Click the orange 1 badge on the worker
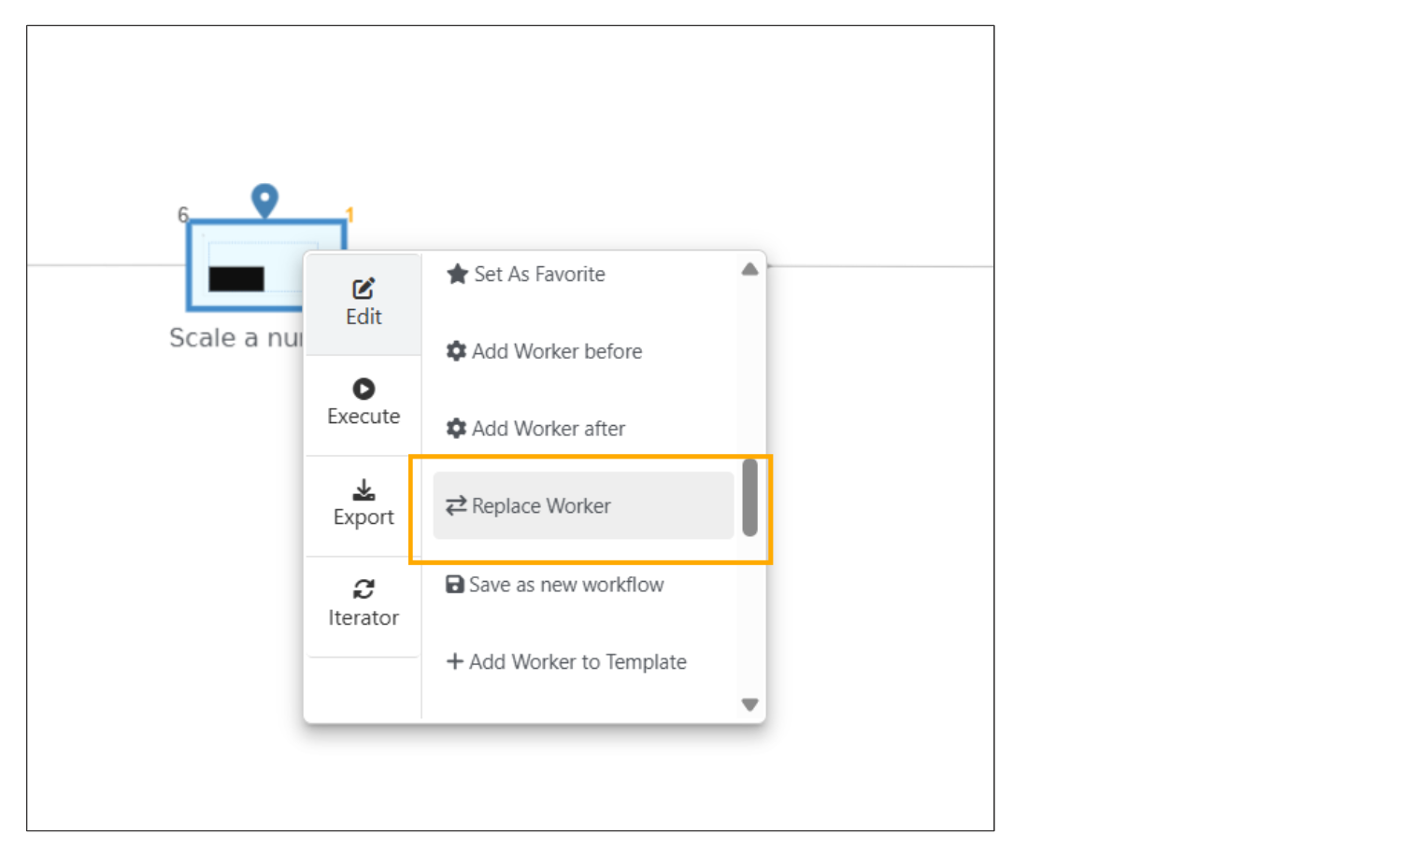1412x849 pixels. pyautogui.click(x=349, y=215)
